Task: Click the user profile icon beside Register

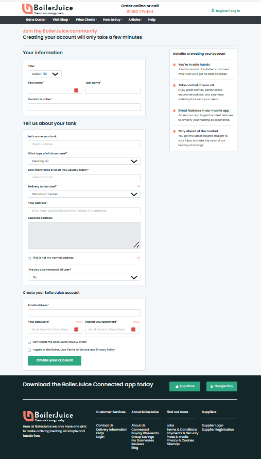Action: tap(213, 10)
